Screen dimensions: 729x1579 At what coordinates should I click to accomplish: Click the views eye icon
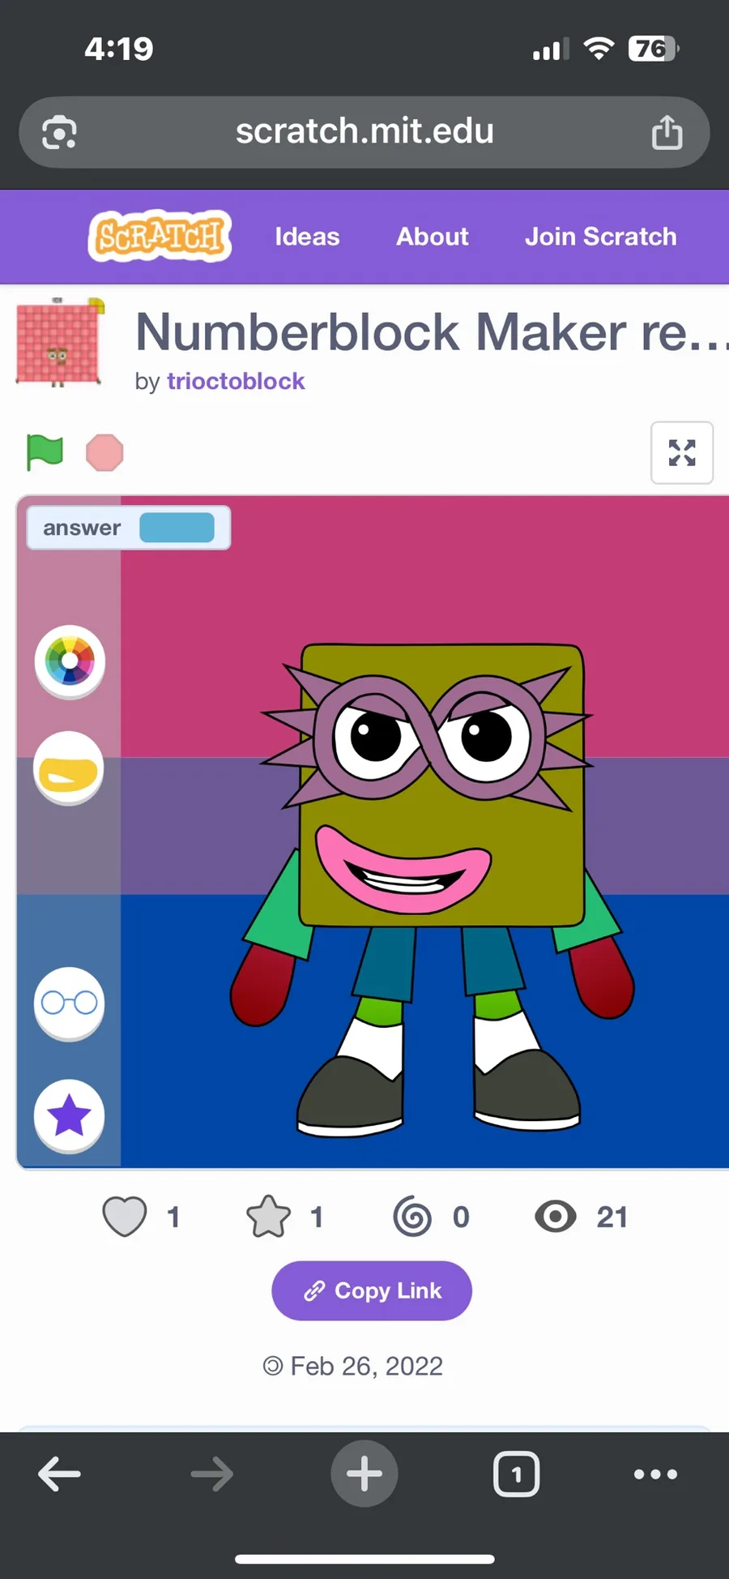pos(556,1217)
